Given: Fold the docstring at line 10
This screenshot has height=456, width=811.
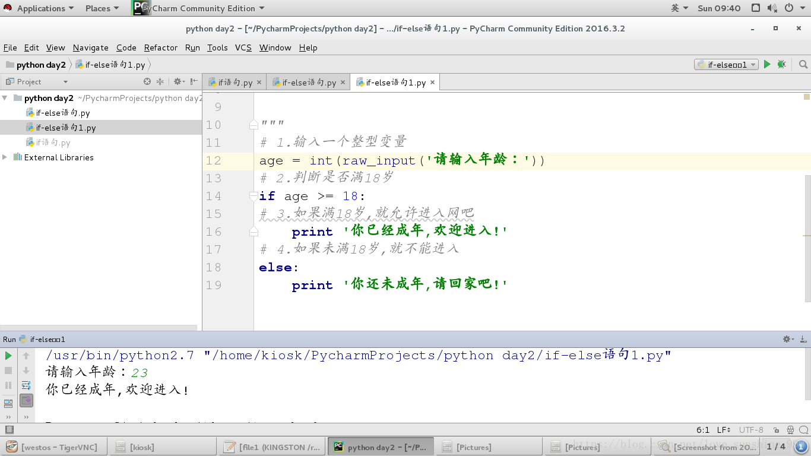Looking at the screenshot, I should [x=254, y=125].
